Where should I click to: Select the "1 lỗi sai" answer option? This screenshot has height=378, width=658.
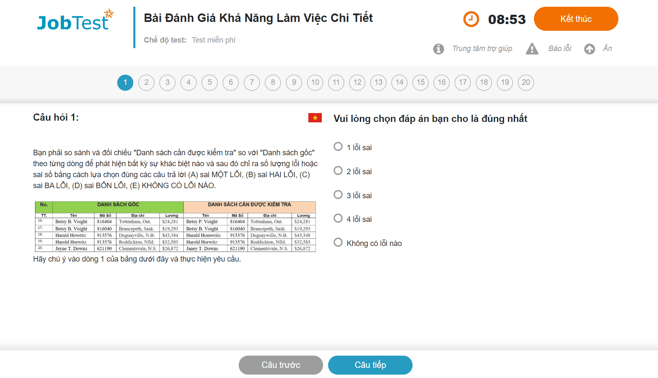(338, 147)
